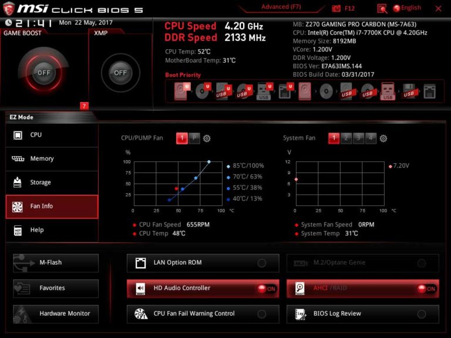This screenshot has height=338, width=451.
Task: Open the BIOS search magnifier icon
Action: tap(382, 9)
